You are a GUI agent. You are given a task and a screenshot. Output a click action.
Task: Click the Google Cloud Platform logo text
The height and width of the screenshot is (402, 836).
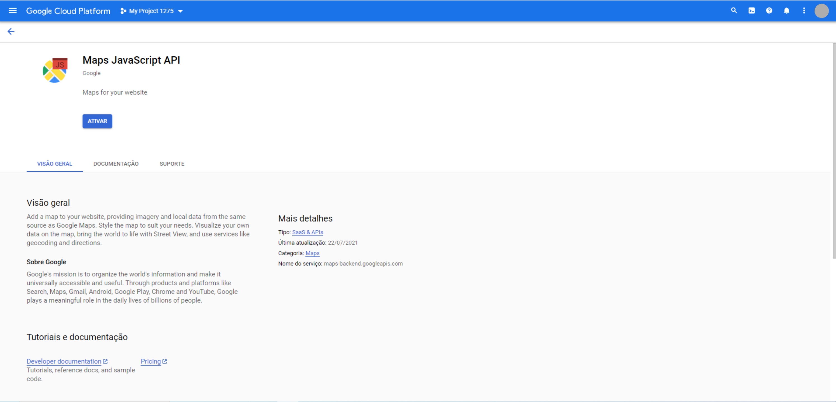coord(68,11)
